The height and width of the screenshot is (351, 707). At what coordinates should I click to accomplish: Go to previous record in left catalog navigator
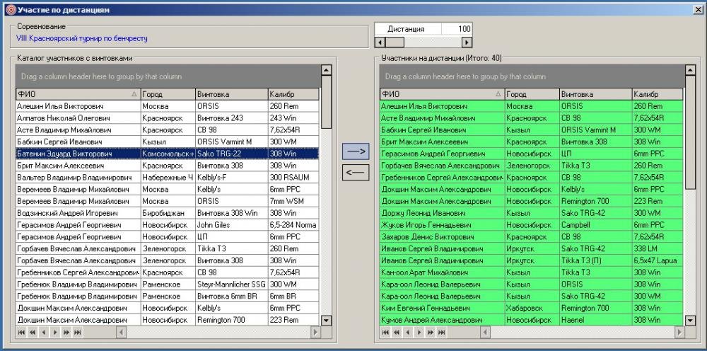point(43,332)
